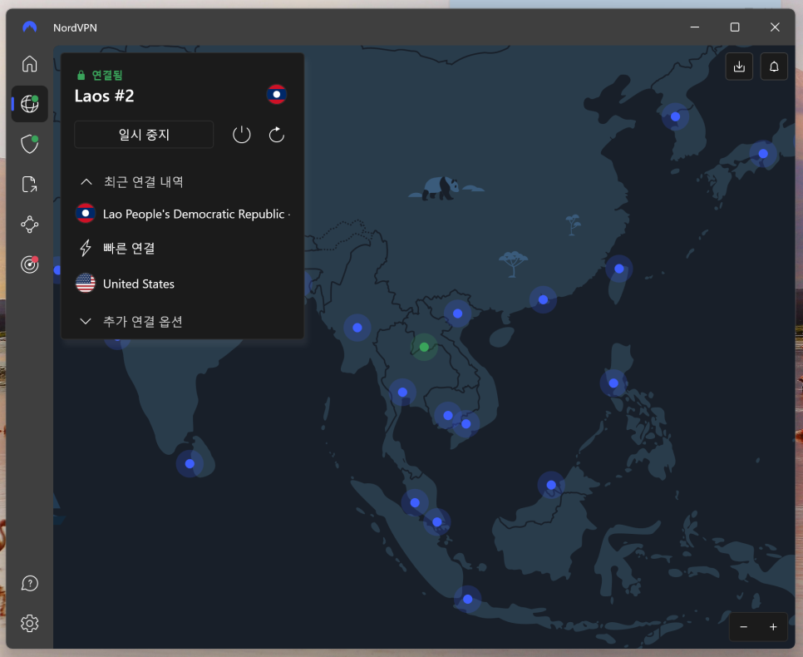Select the Cambodia server marker

[x=448, y=416]
